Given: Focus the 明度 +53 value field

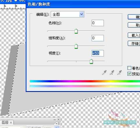Looking at the screenshot, I should (98, 53).
